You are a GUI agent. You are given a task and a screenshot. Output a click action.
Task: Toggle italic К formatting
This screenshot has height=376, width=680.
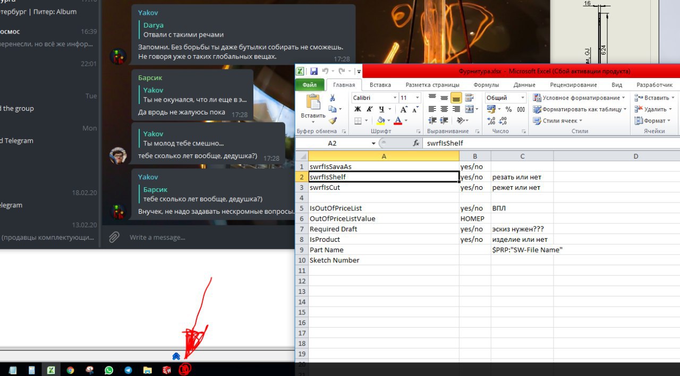pyautogui.click(x=369, y=109)
